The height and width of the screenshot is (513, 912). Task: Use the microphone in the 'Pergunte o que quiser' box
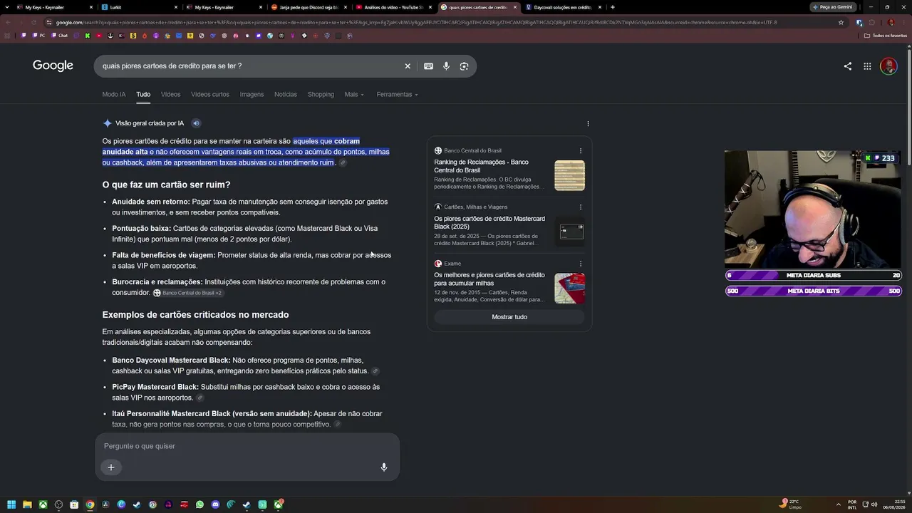point(383,467)
